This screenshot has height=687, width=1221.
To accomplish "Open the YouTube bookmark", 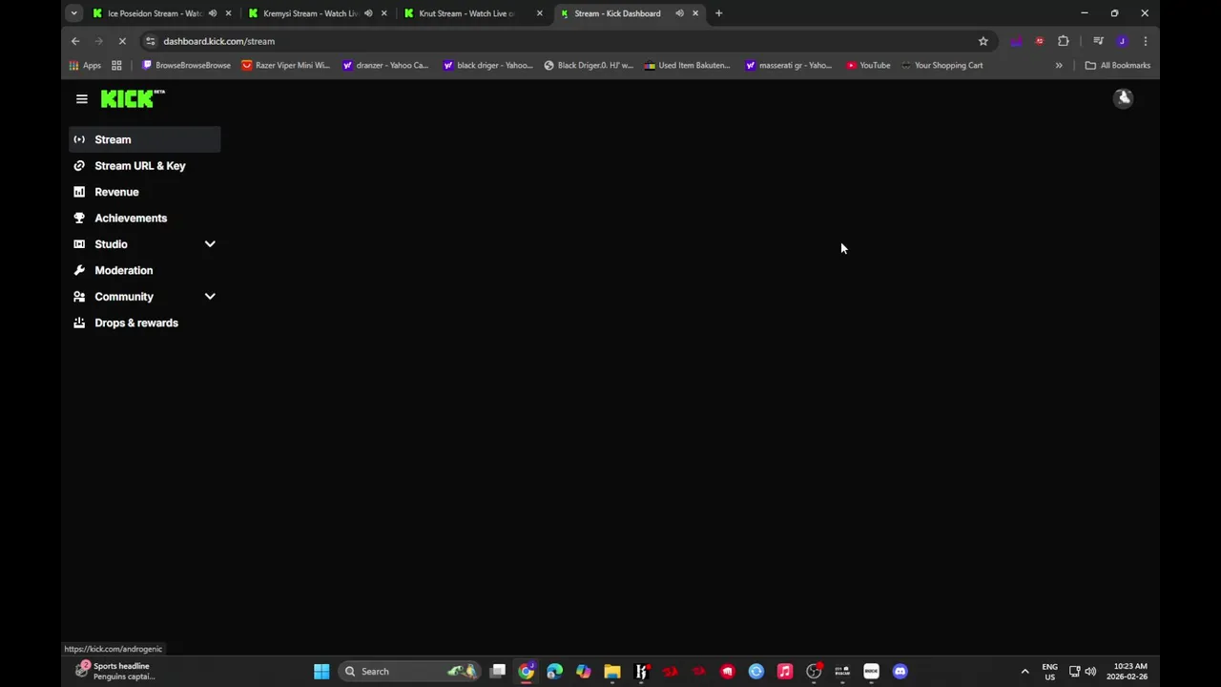I will point(868,66).
